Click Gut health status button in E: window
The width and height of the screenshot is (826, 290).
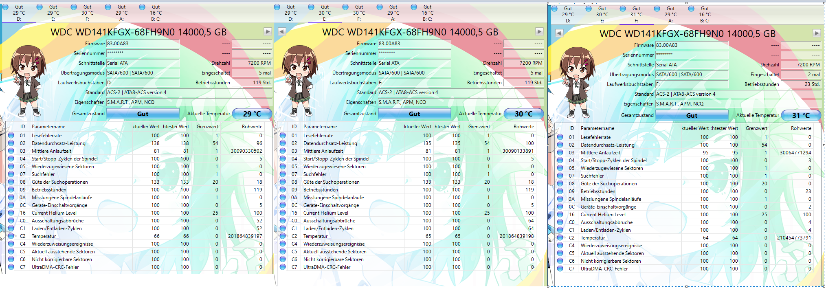415,114
